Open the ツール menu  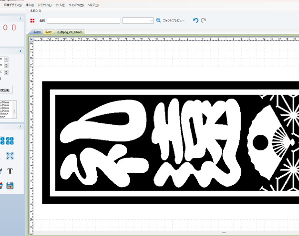click(60, 4)
